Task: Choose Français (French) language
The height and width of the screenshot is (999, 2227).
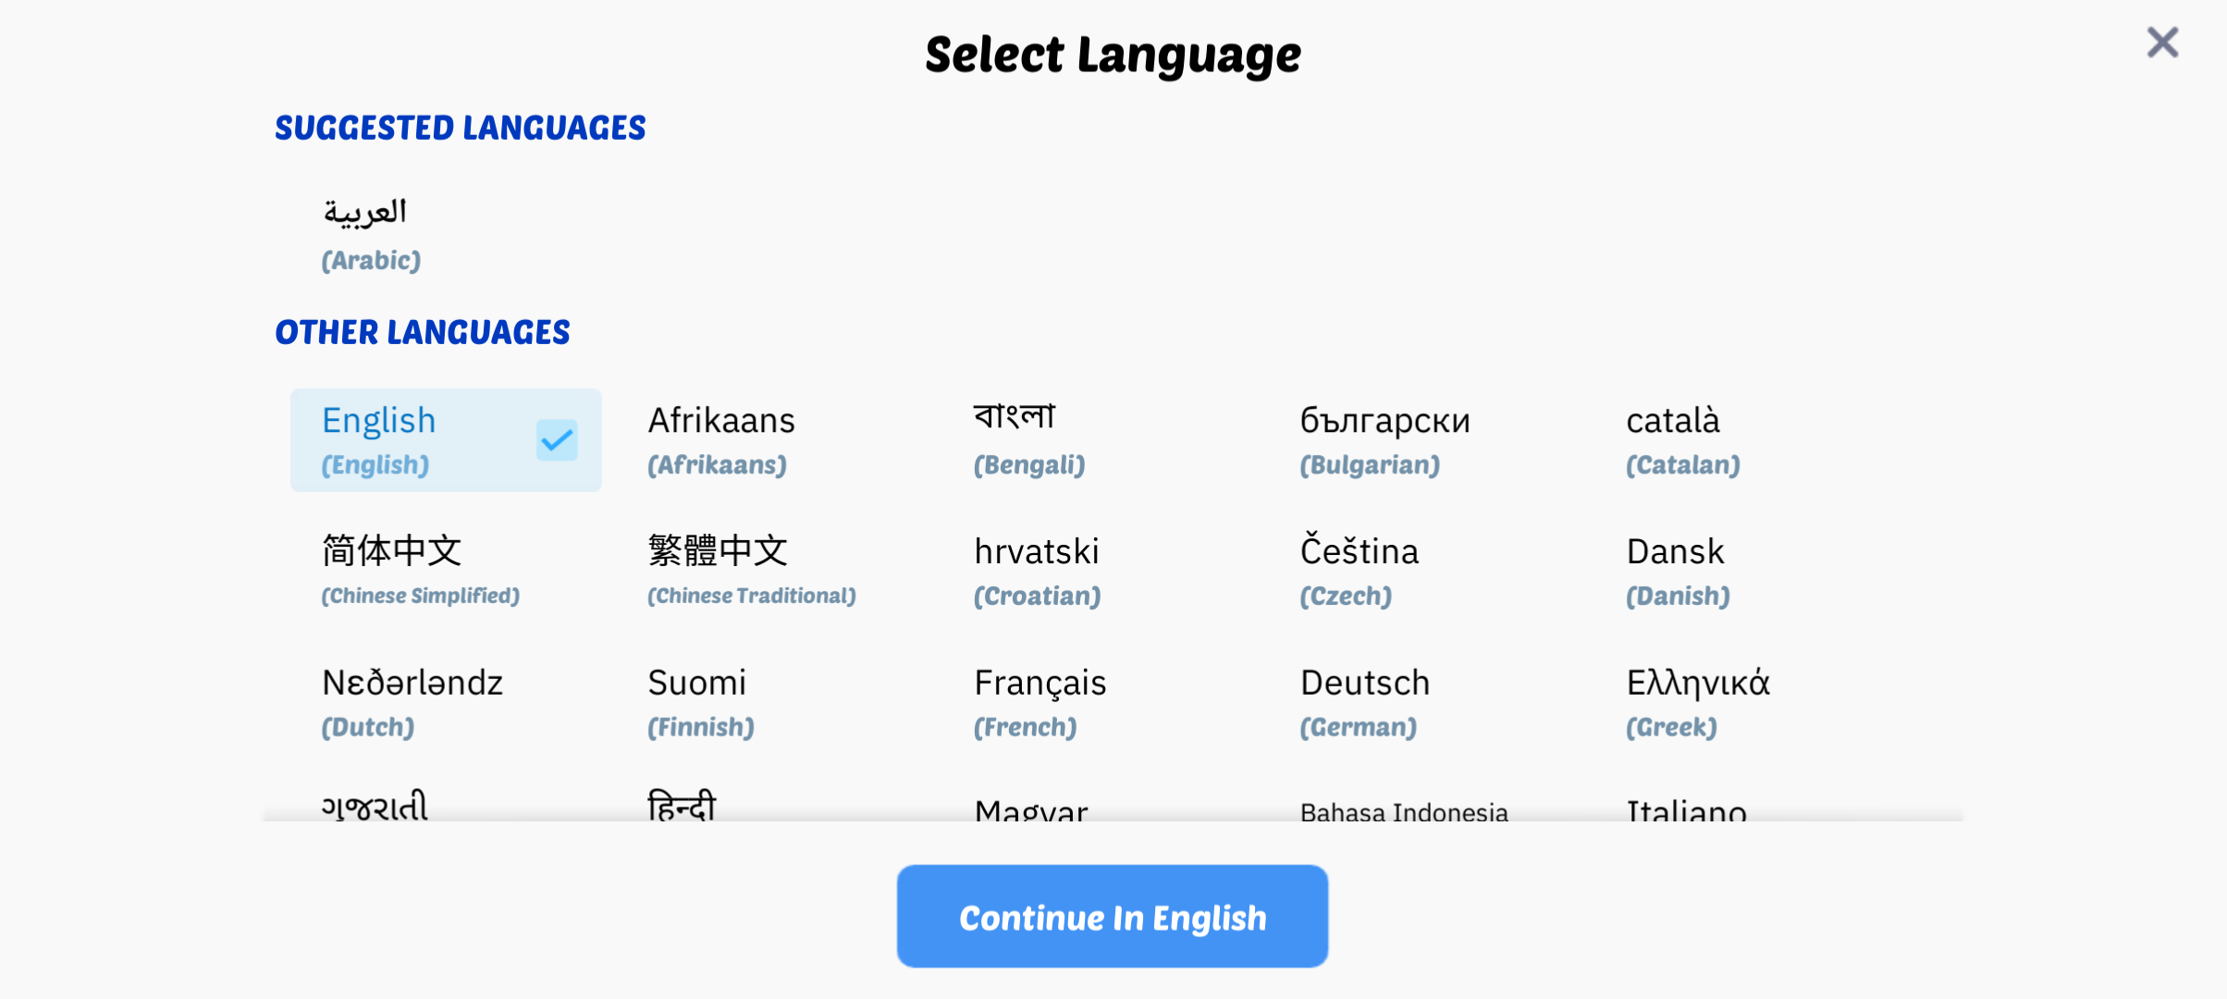Action: tap(1040, 702)
